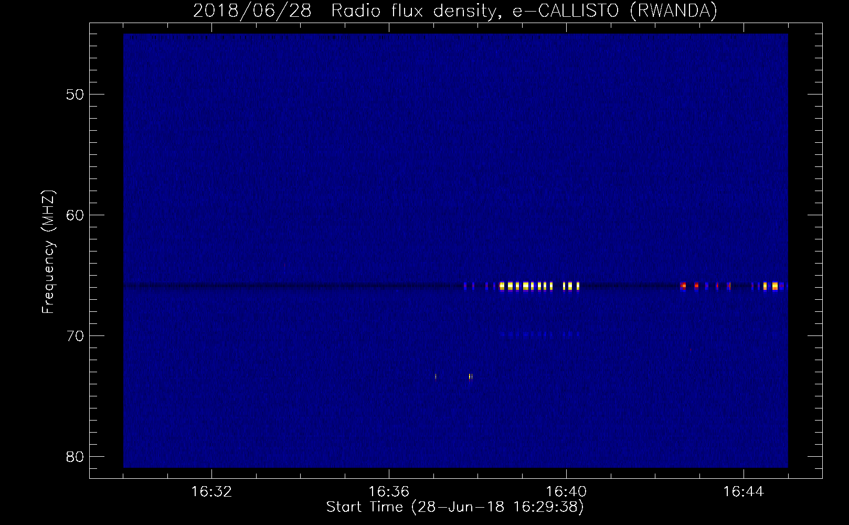This screenshot has width=849, height=525.
Task: Click the small yellow spikes near 73 MHz
Action: (x=453, y=376)
